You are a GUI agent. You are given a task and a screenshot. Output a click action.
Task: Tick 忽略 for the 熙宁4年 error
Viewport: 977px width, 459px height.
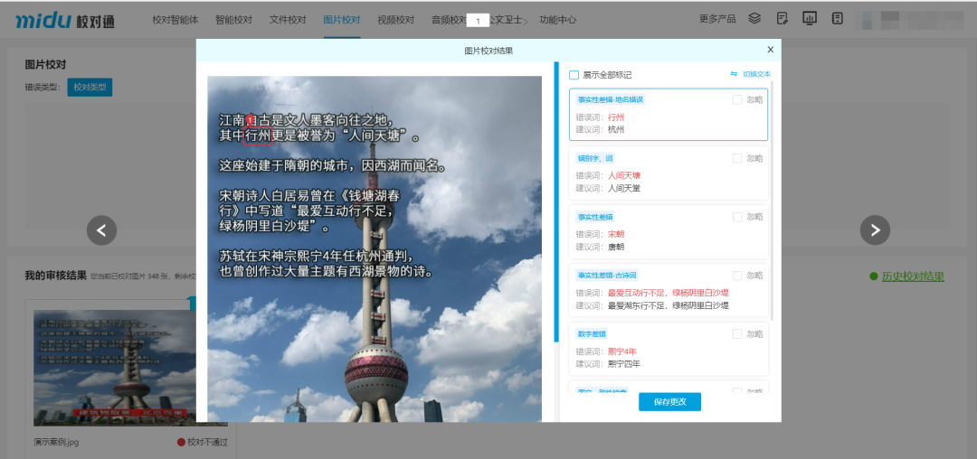(x=738, y=333)
